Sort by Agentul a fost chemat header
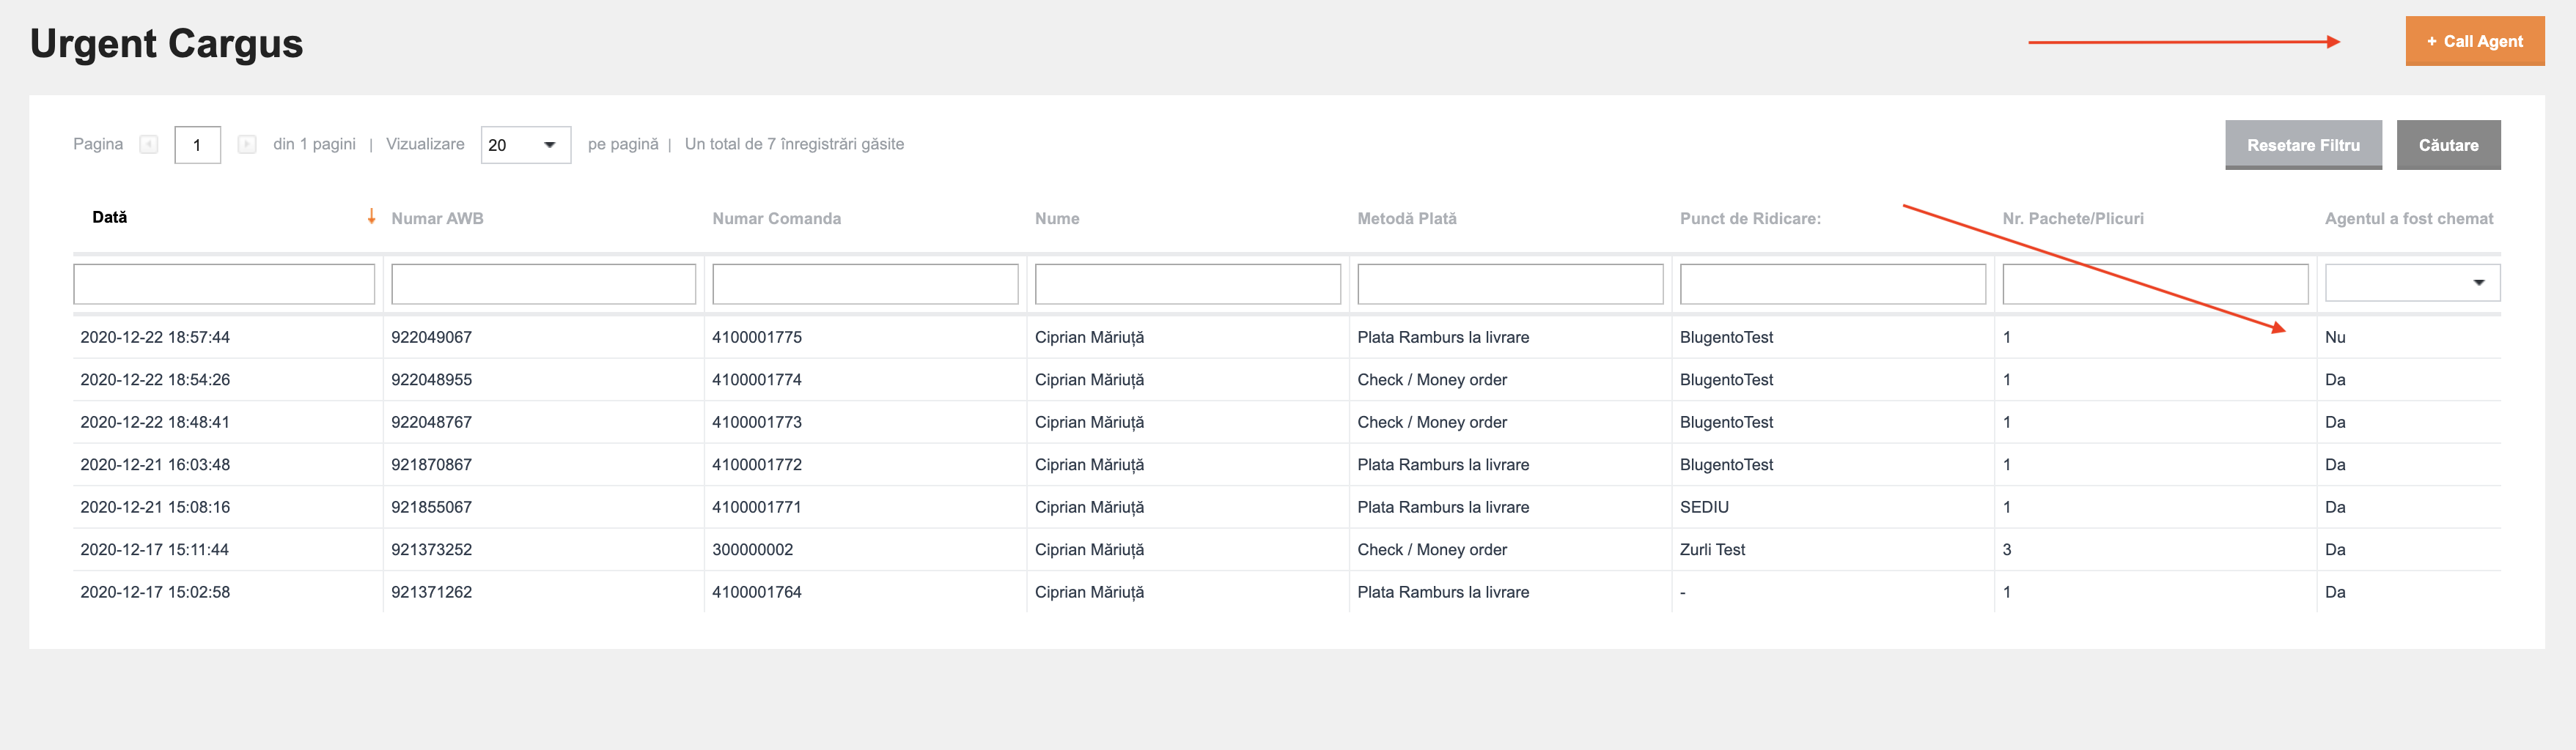Screen dimensions: 2576x750 [x=2408, y=219]
